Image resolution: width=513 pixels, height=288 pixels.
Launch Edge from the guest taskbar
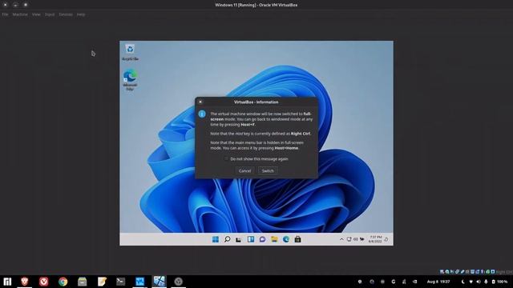coord(286,239)
